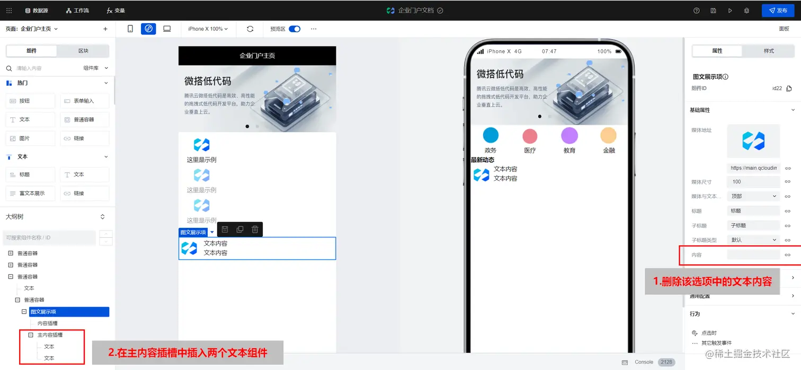Select the 标题 heading component

(30, 174)
